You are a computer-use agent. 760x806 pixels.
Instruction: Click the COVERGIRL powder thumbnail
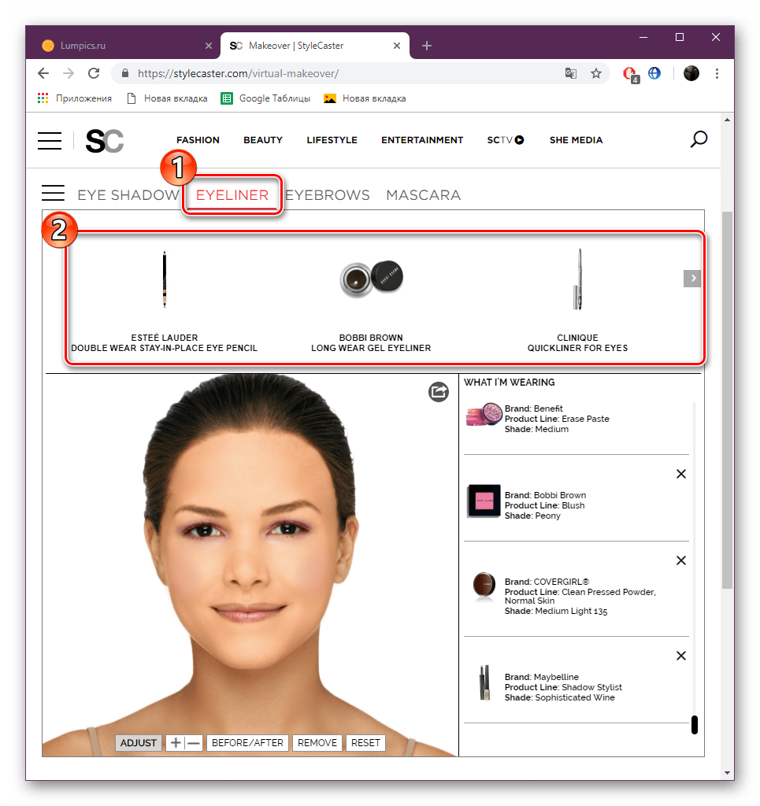coord(484,585)
